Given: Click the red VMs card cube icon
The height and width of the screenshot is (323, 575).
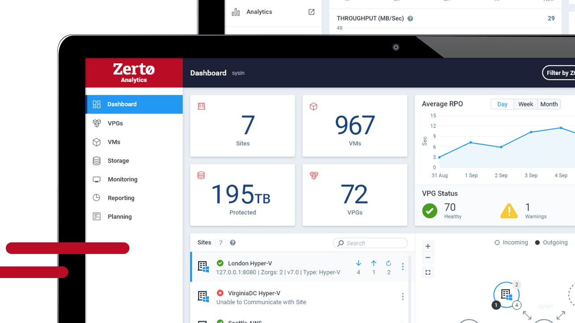Looking at the screenshot, I should click(313, 106).
